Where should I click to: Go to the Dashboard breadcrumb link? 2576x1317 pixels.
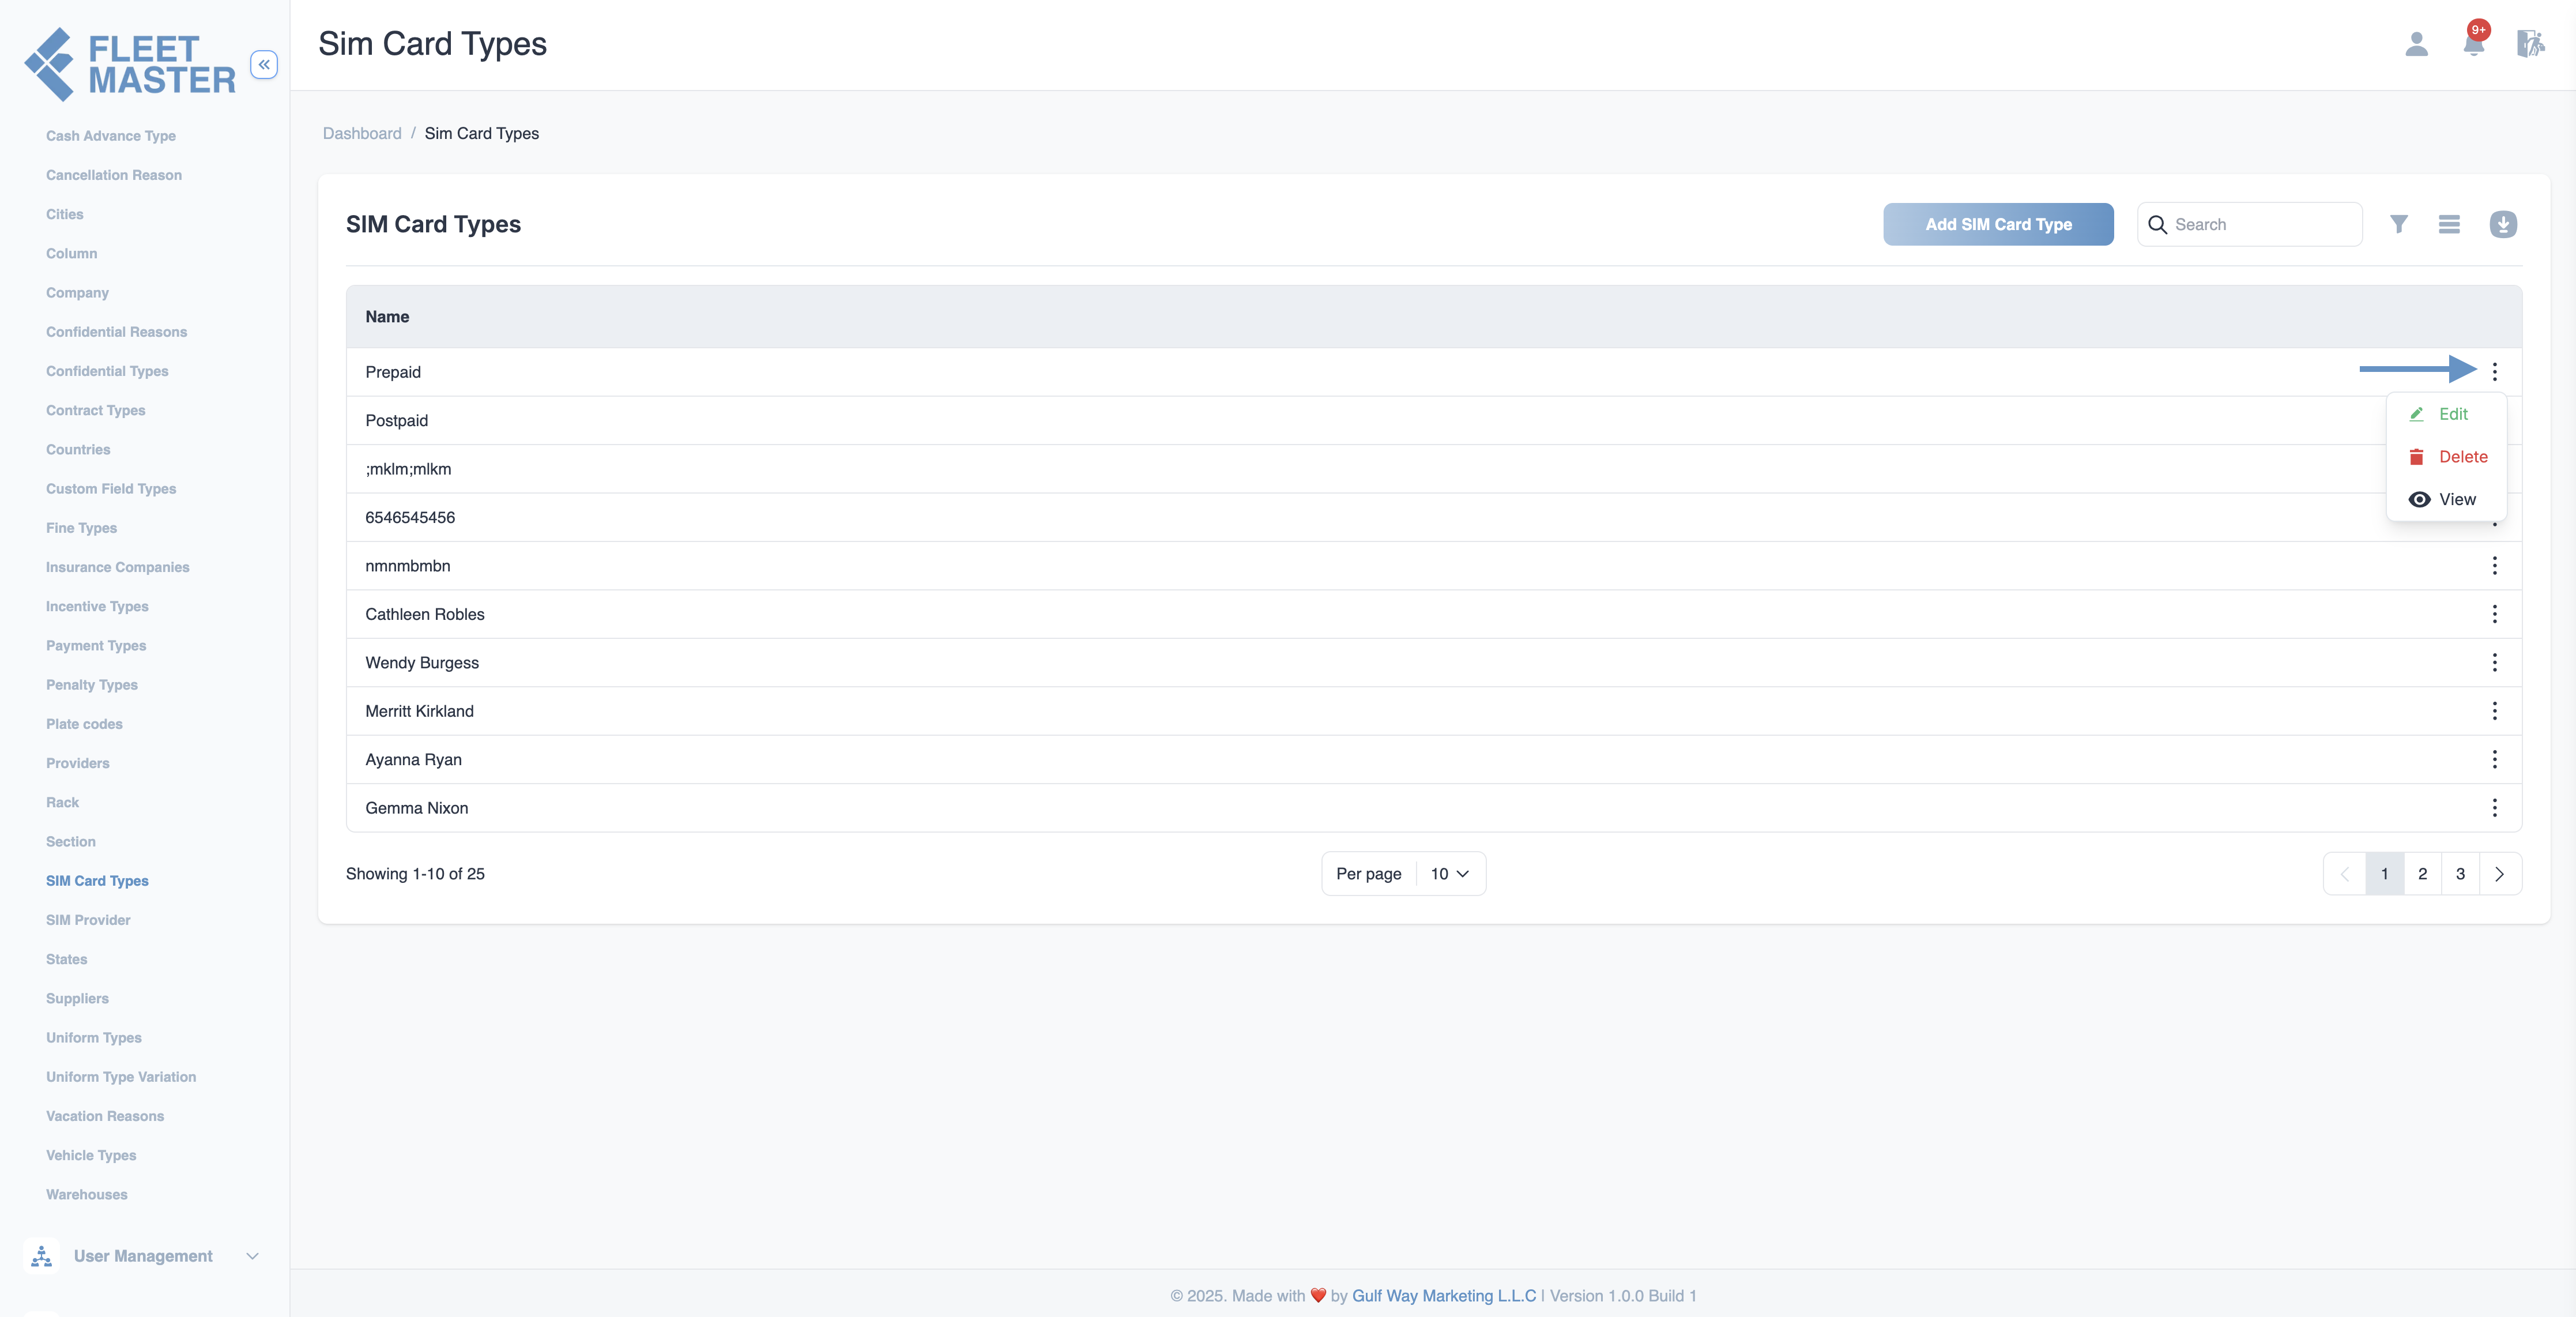click(362, 134)
